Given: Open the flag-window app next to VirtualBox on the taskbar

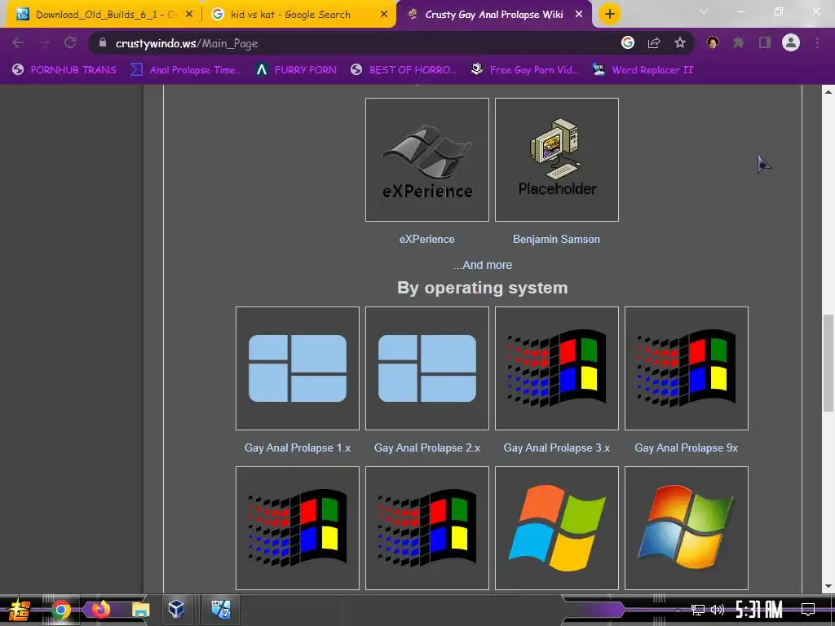Looking at the screenshot, I should click(220, 609).
